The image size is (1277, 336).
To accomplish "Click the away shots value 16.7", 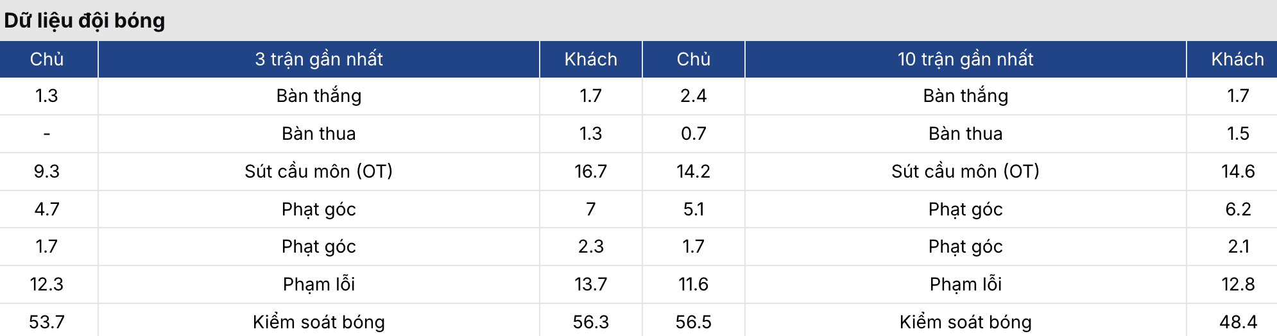I will [590, 171].
